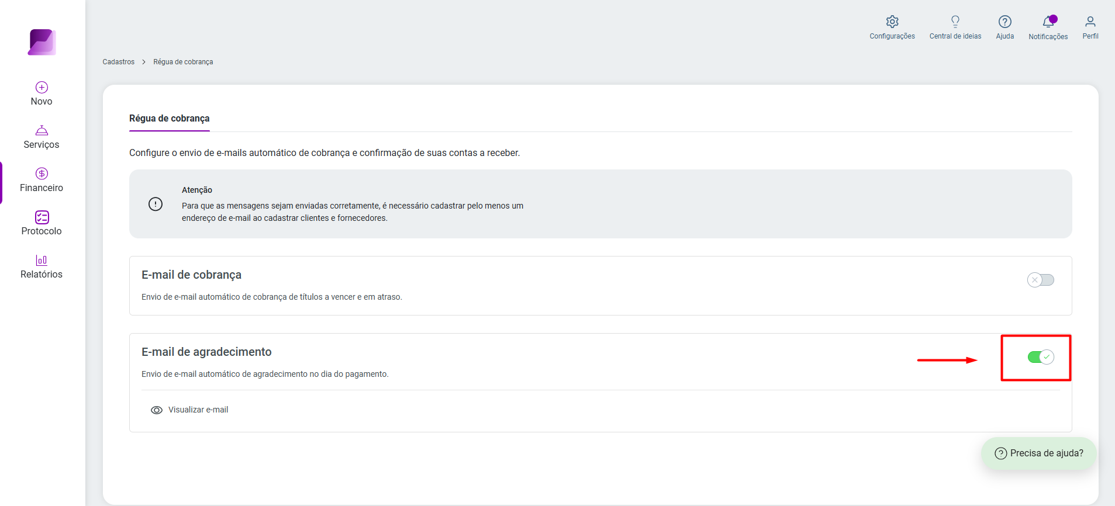
Task: Open the Precisa de ajuda? help button
Action: coord(1038,453)
